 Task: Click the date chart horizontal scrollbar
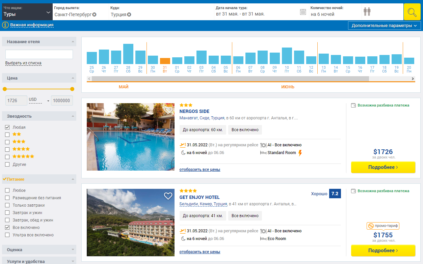(x=230, y=79)
